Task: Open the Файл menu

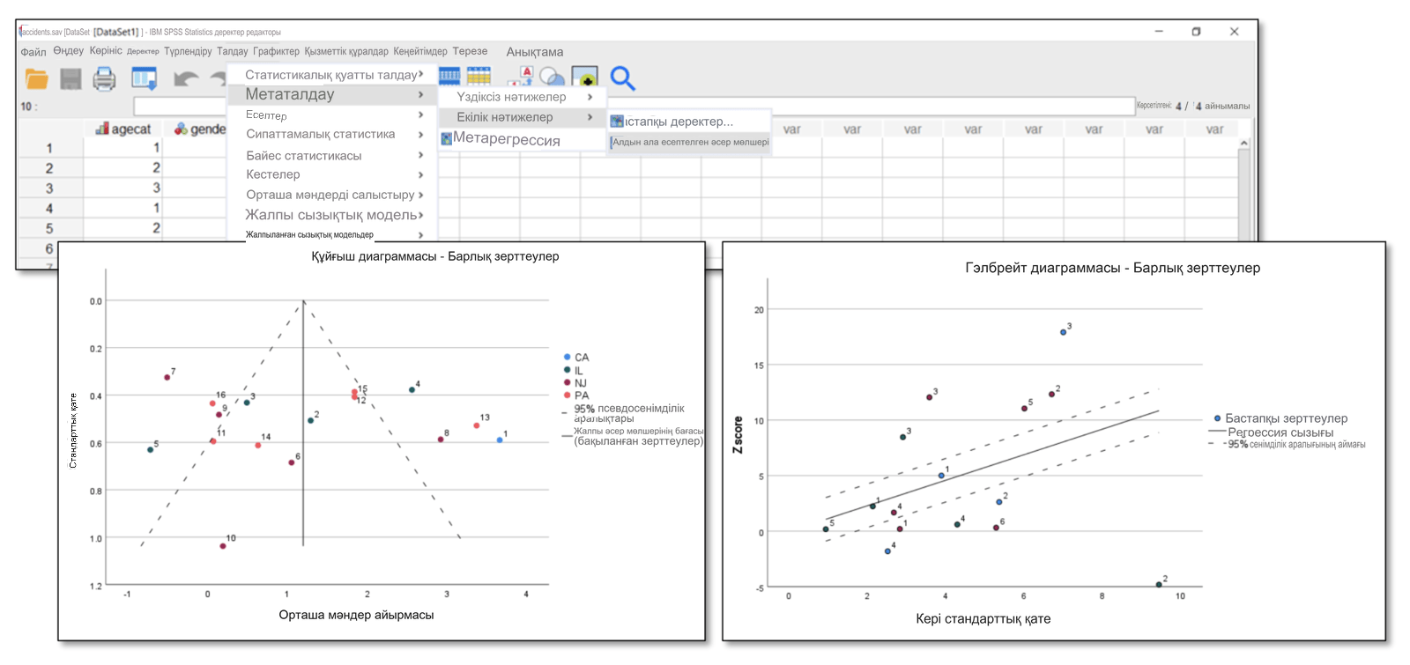Action: (33, 52)
